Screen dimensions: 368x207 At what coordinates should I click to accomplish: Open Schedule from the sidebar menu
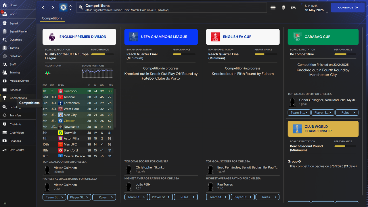pyautogui.click(x=16, y=90)
